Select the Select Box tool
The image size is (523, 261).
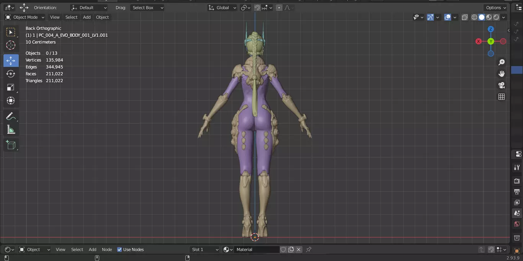[x=11, y=32]
